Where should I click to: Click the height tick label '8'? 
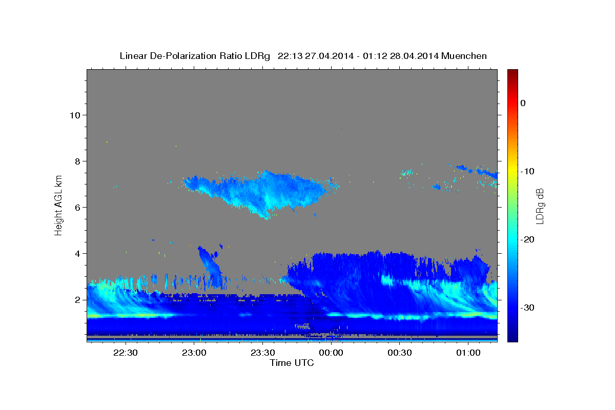coord(77,161)
